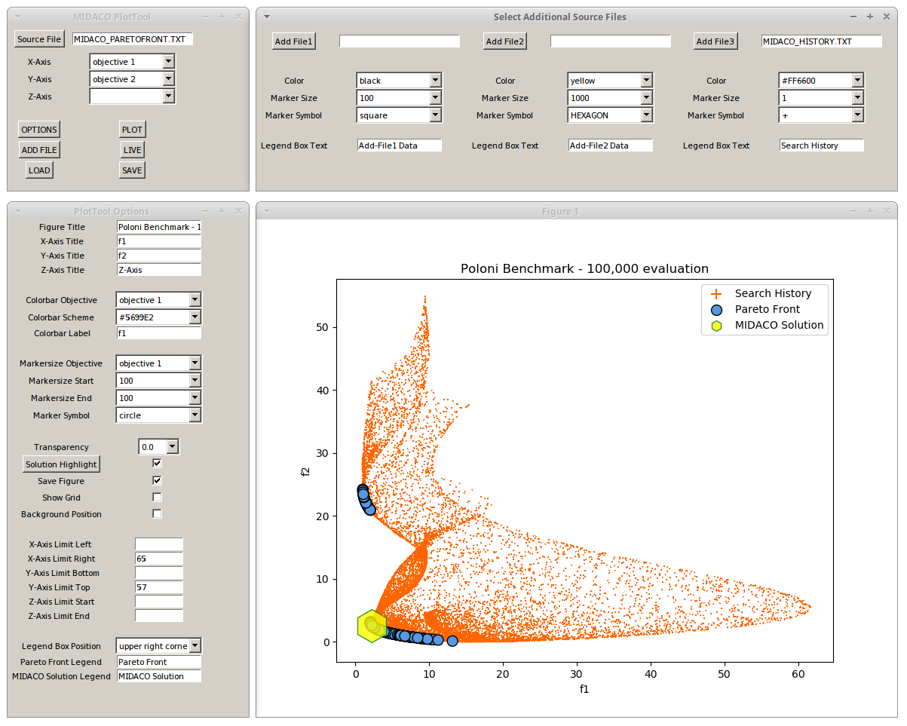Enable the Show Grid checkbox
The width and height of the screenshot is (907, 726).
tap(157, 497)
